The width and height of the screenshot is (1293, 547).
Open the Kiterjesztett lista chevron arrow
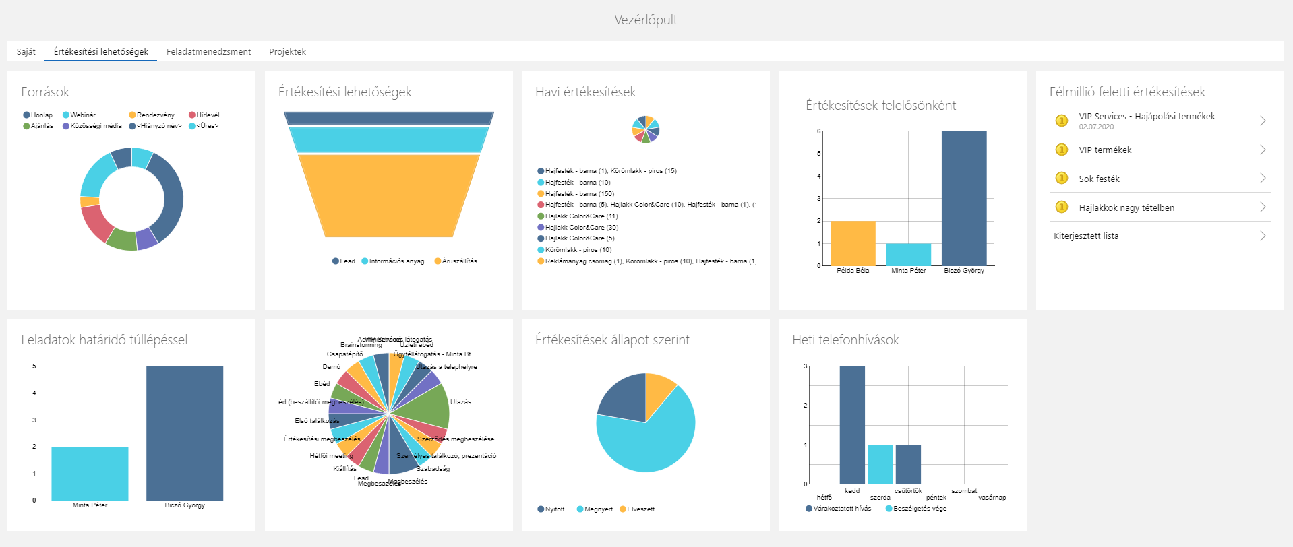click(1263, 236)
